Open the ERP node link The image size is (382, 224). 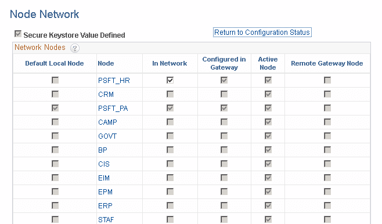105,206
